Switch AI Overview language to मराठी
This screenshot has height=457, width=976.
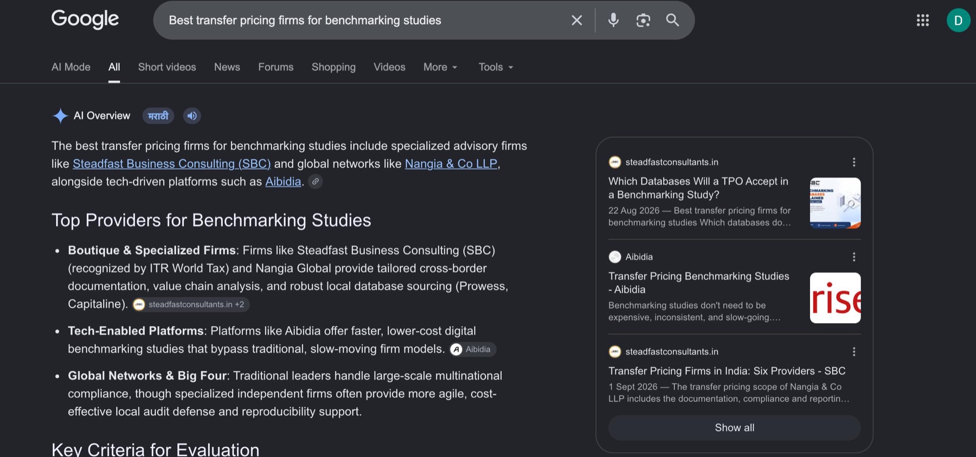point(158,116)
